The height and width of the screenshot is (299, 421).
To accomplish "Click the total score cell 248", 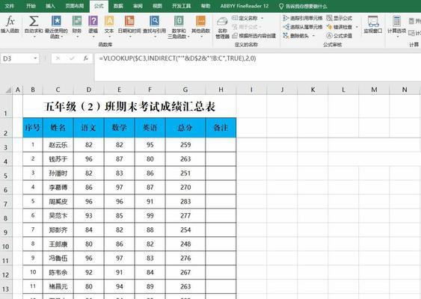I will (185, 244).
